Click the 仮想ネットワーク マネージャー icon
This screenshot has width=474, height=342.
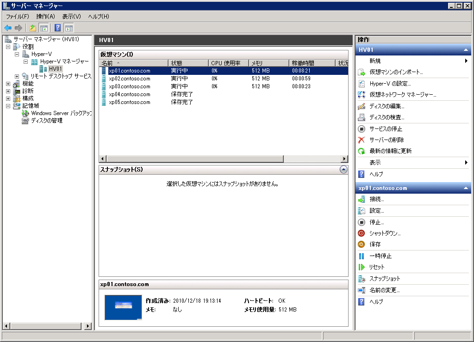362,95
